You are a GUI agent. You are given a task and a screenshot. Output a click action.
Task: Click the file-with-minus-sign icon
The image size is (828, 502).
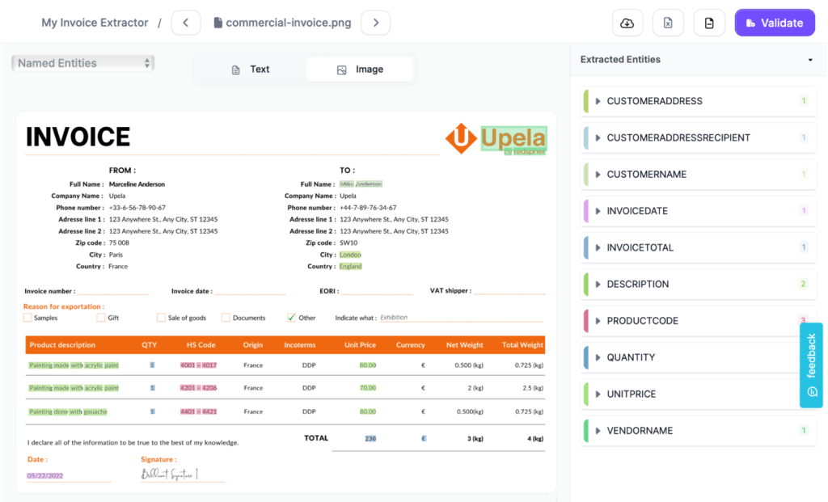709,23
